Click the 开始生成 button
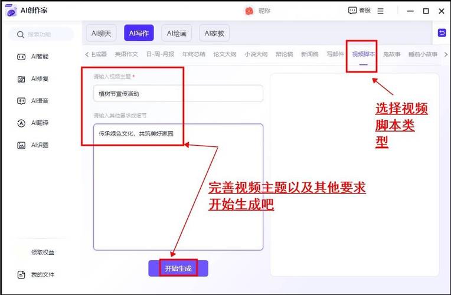Image resolution: width=451 pixels, height=295 pixels. (x=178, y=268)
